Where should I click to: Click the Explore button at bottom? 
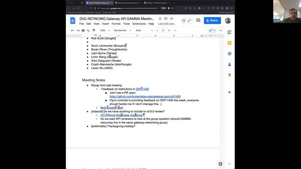(221, 164)
